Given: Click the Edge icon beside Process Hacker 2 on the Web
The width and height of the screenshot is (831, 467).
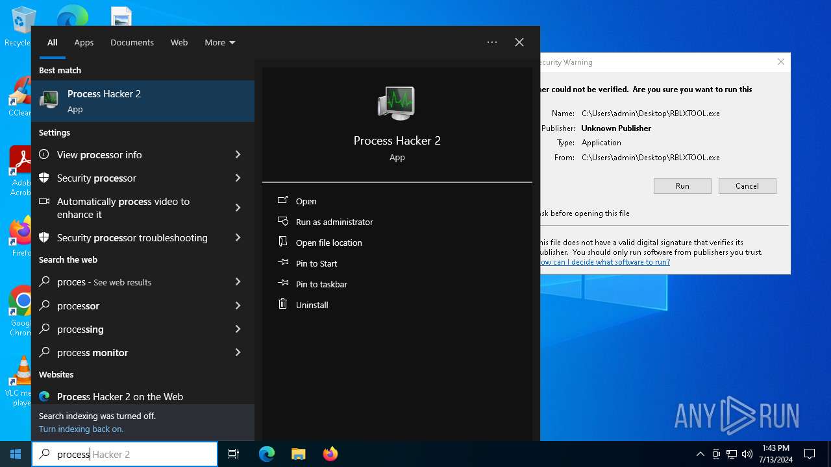Looking at the screenshot, I should point(44,396).
